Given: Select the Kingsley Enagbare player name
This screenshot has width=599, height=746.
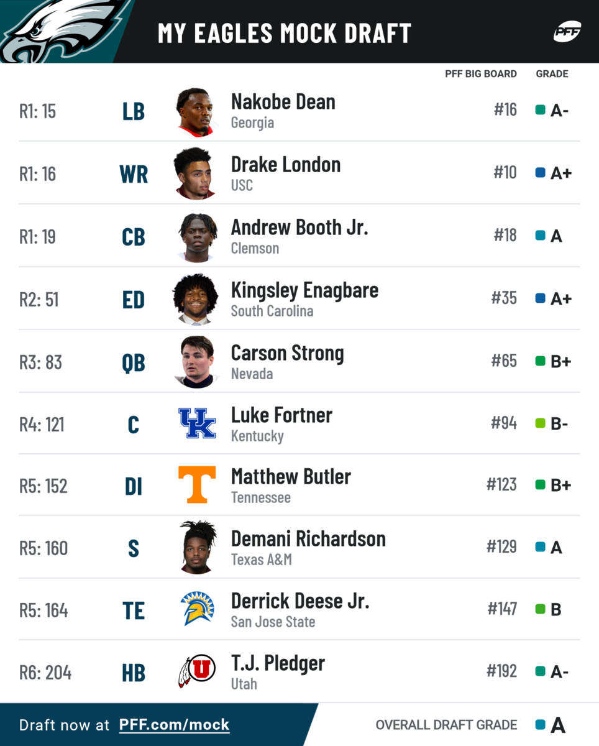Looking at the screenshot, I should [x=304, y=290].
